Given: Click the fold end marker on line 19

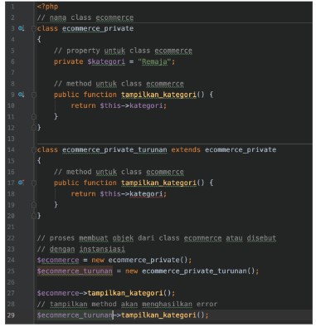Looking at the screenshot, I should click(x=34, y=205).
